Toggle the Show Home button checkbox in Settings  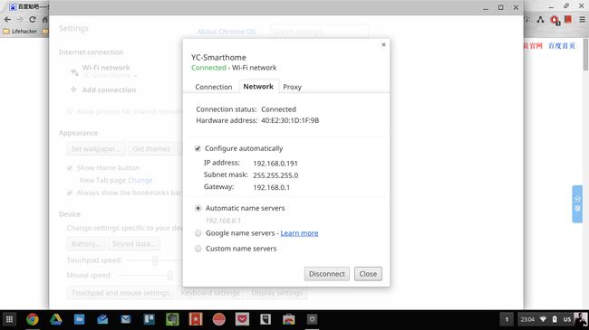[70, 167]
